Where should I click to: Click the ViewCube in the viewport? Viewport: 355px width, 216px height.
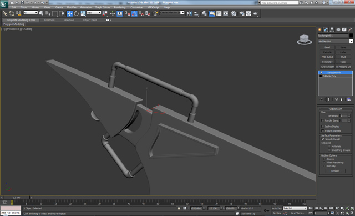305,39
